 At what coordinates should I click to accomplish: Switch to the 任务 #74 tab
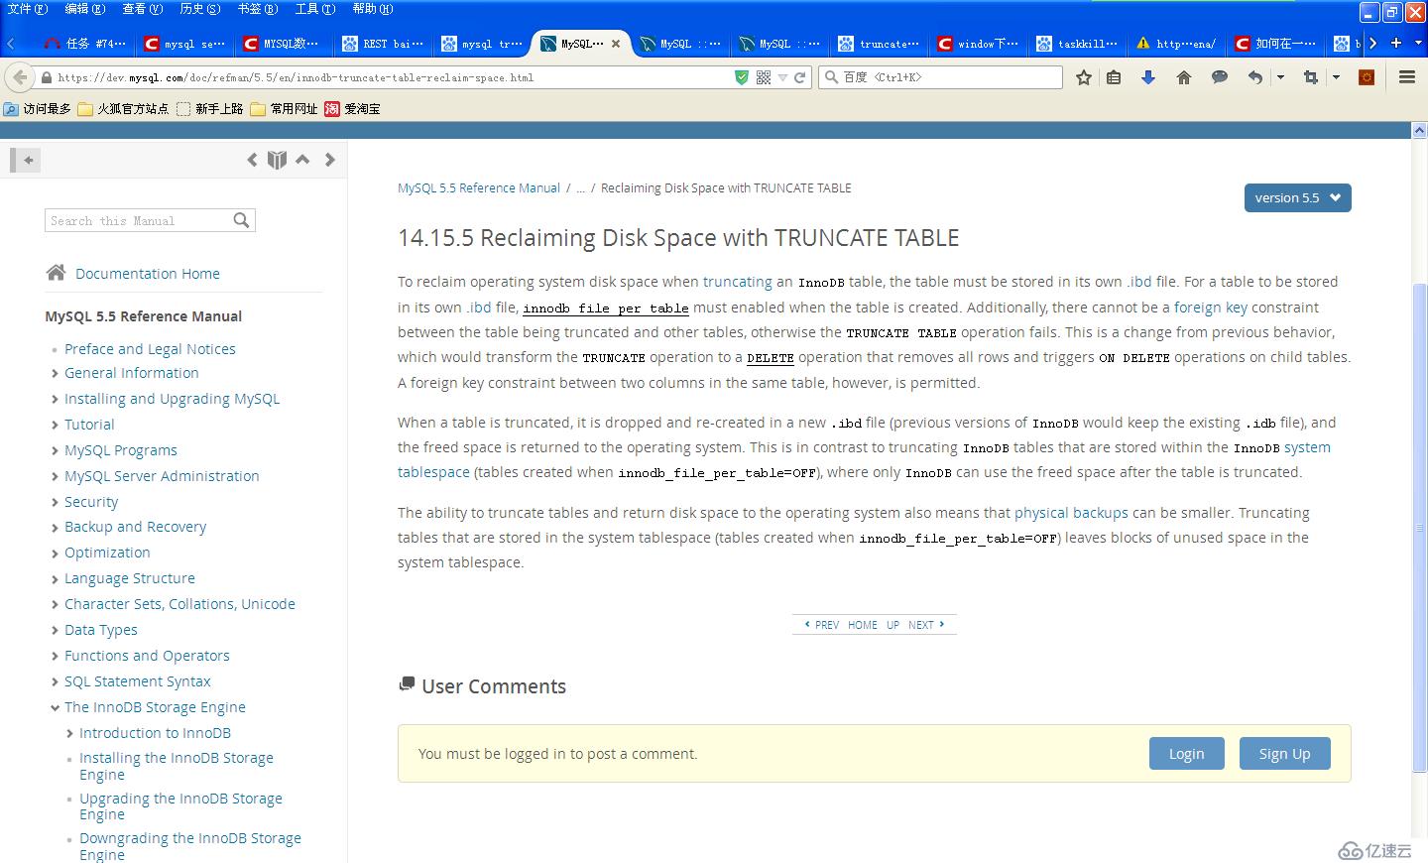click(x=85, y=44)
